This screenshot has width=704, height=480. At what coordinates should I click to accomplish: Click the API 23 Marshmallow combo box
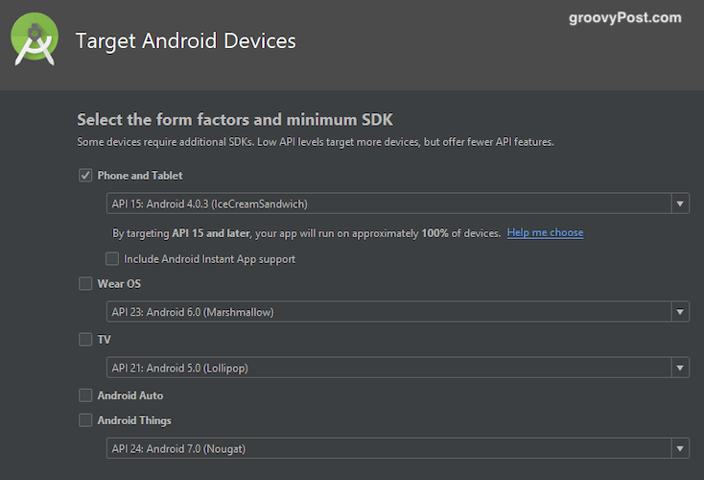point(398,311)
